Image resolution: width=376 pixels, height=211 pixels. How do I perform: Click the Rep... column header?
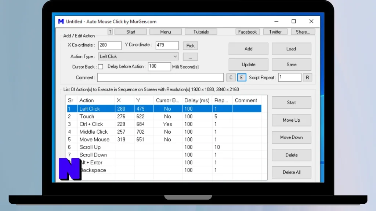pos(222,100)
